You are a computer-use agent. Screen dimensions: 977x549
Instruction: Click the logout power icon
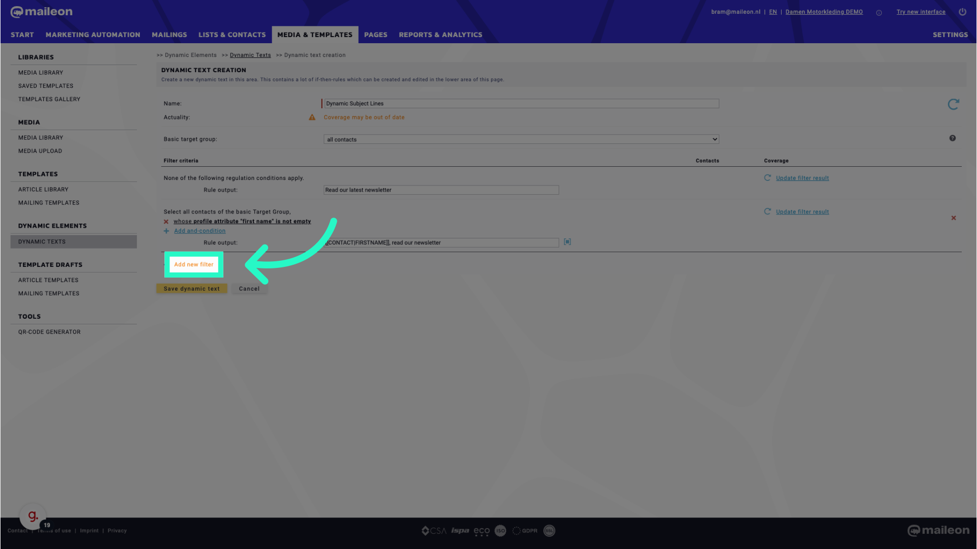click(x=962, y=12)
